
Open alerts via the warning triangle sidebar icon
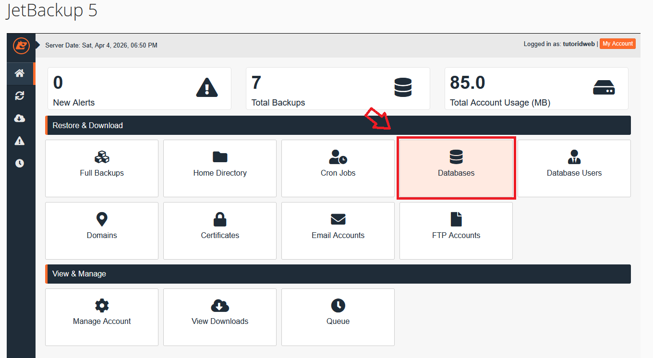pos(20,140)
